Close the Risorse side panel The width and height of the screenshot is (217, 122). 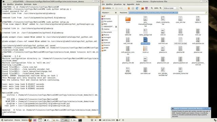click(x=116, y=13)
